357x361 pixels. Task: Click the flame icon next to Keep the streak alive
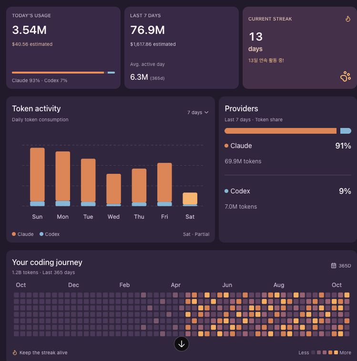pos(15,352)
